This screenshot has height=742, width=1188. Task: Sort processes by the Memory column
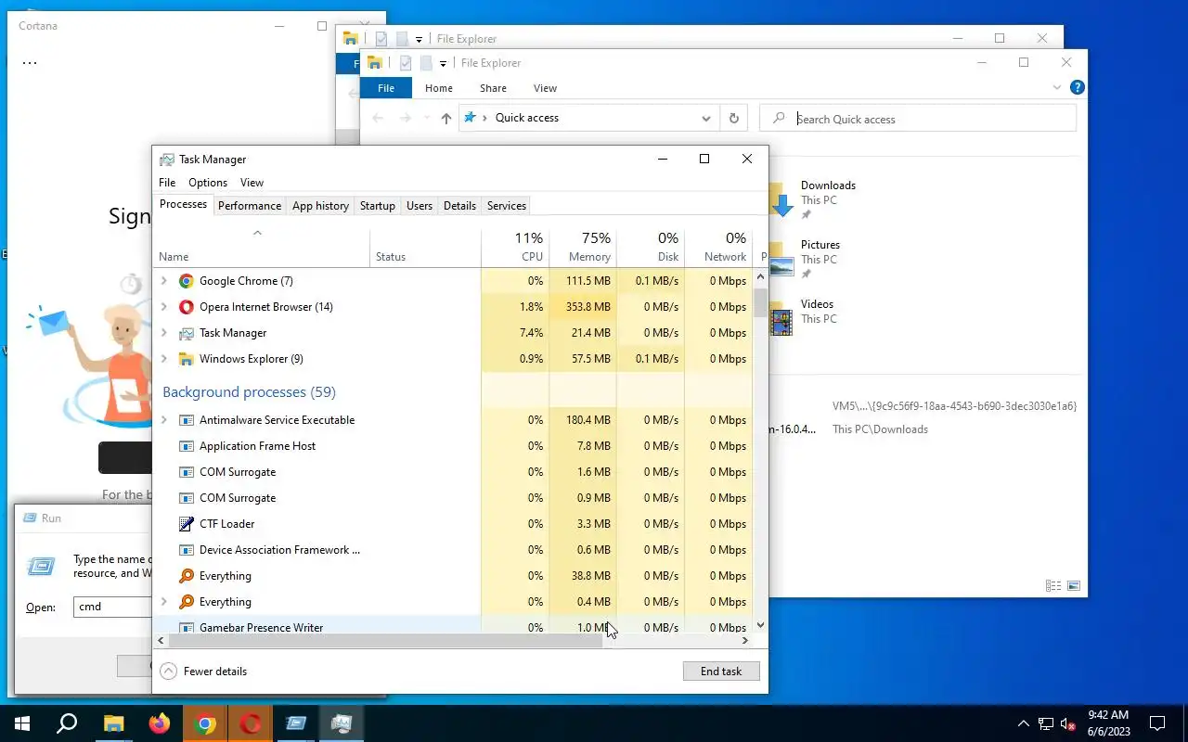coord(583,247)
